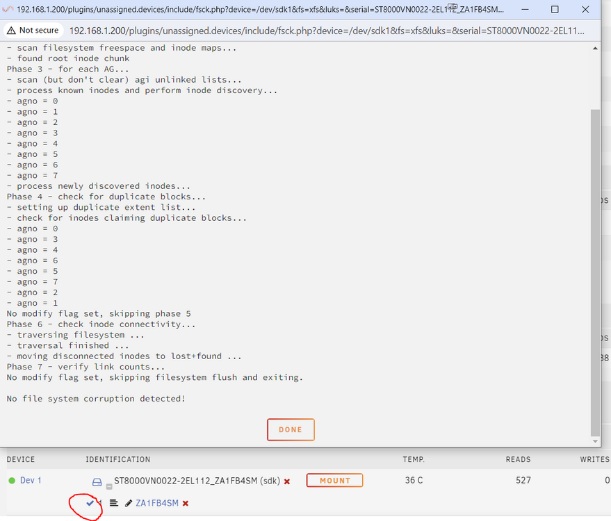Click the page favicon in the title bar
Screen dimensions: 611x521
8,9
